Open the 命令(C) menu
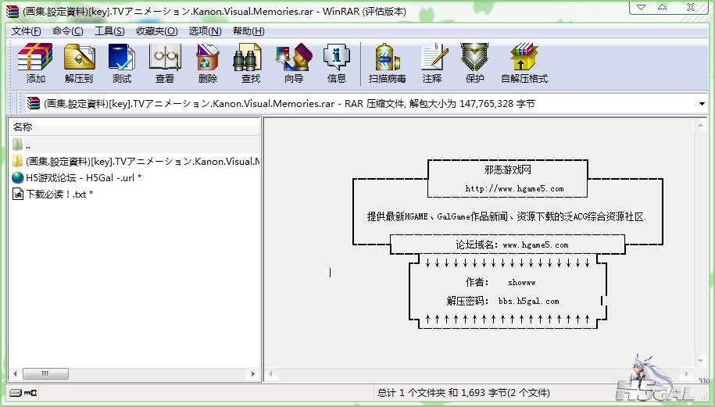 click(x=67, y=31)
